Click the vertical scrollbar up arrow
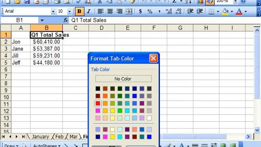This screenshot has width=261, height=147. pyautogui.click(x=257, y=30)
